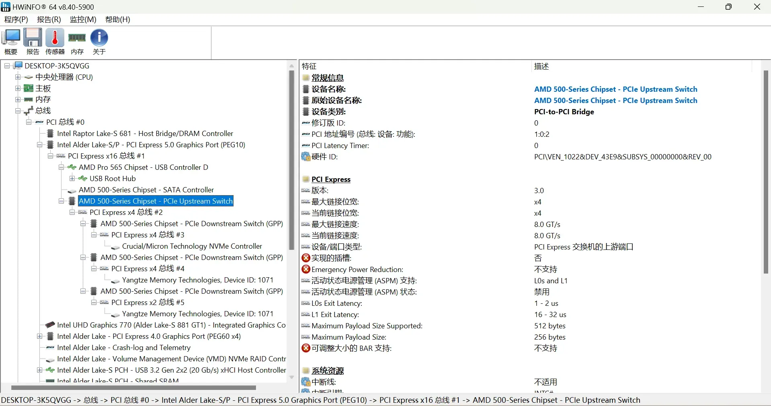Click the CPU chip icon beside 中央处理器
771x406 pixels.
[x=29, y=77]
